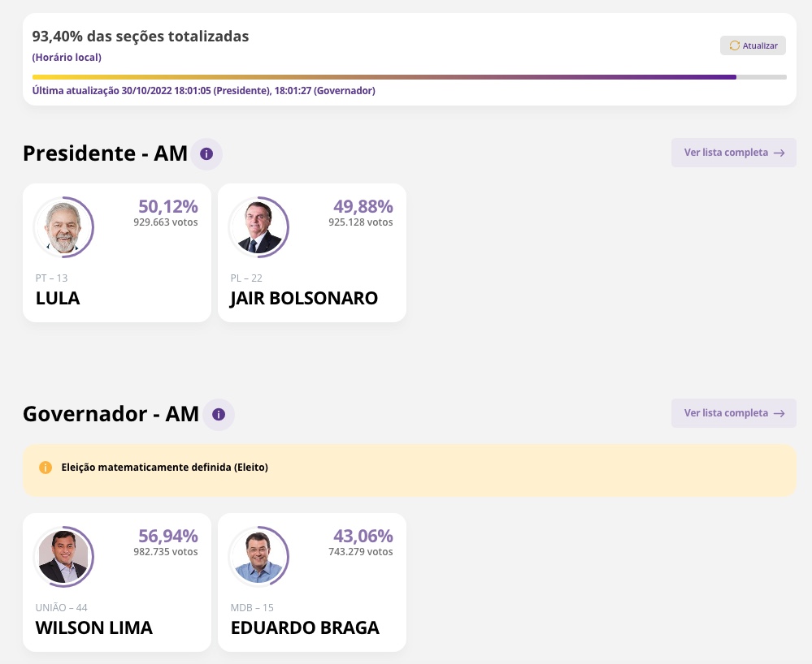
Task: Click the "Última atualização" timestamp text
Action: 202,90
